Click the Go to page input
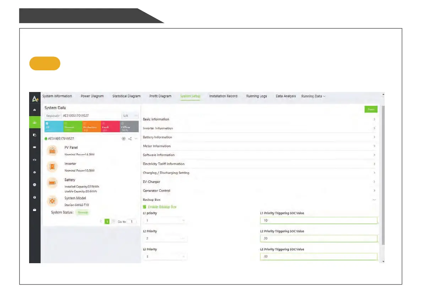The height and width of the screenshot is (298, 423). [x=132, y=221]
